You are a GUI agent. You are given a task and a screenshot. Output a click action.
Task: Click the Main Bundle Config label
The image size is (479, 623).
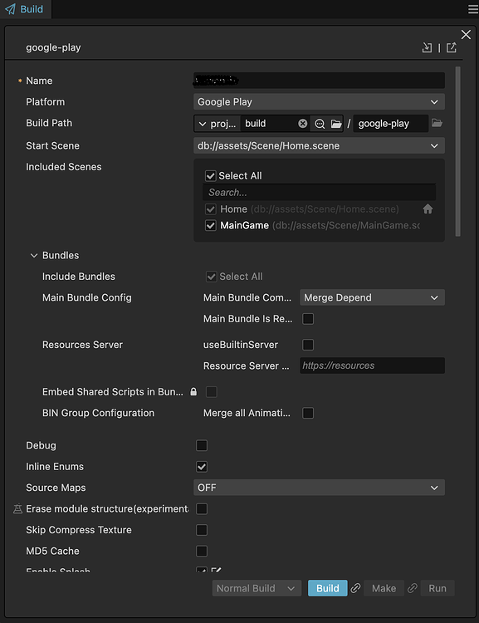click(x=87, y=297)
